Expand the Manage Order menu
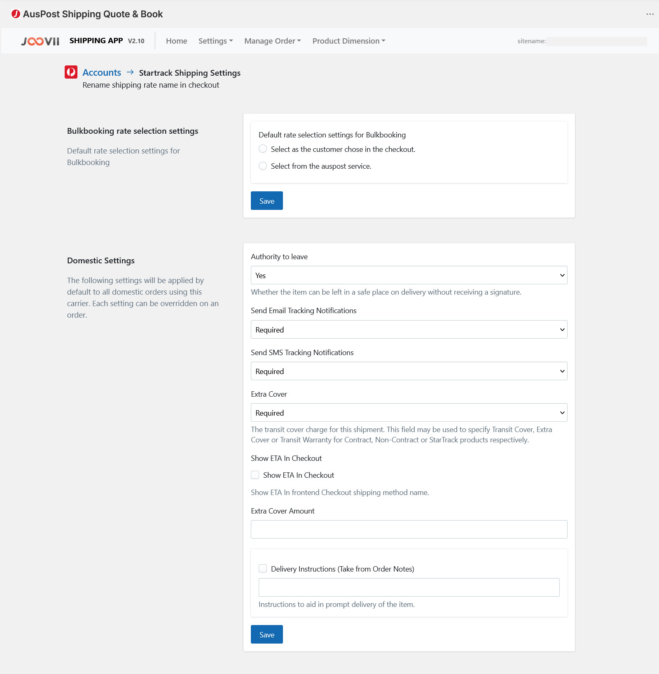Image resolution: width=659 pixels, height=674 pixels. [x=273, y=41]
